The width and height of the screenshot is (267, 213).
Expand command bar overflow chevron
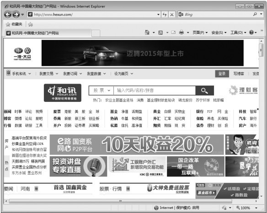tap(262, 31)
